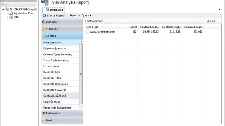
Task: Click the Performance section icon
Action: [44, 113]
